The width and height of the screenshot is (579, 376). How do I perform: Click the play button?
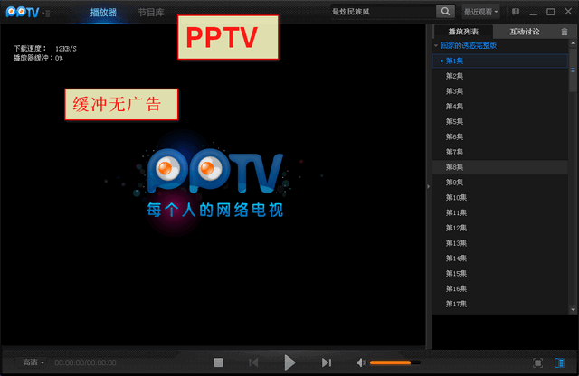[x=289, y=362]
